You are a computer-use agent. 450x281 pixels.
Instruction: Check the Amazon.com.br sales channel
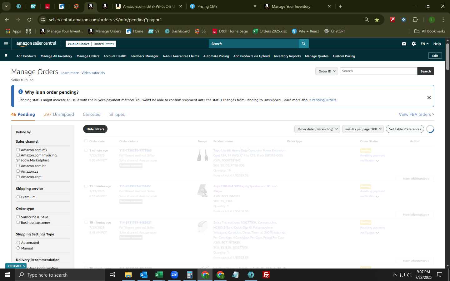tap(18, 166)
